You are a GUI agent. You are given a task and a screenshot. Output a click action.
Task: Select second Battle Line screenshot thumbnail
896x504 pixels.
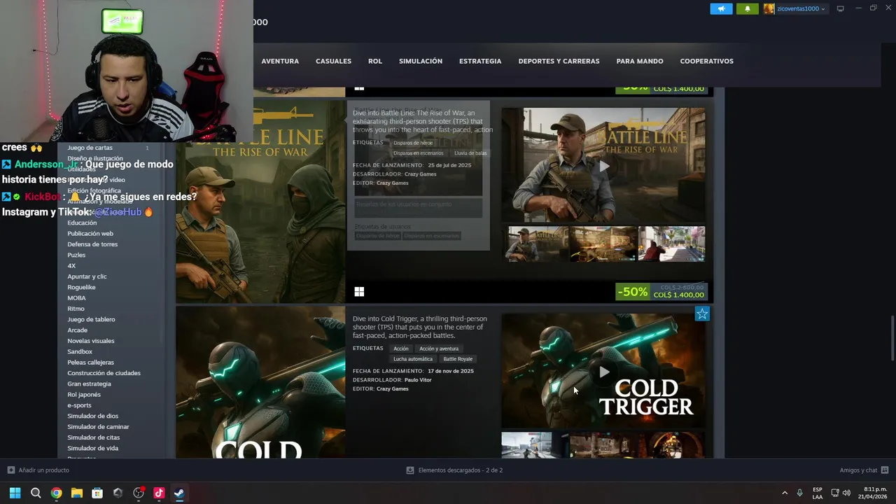603,244
